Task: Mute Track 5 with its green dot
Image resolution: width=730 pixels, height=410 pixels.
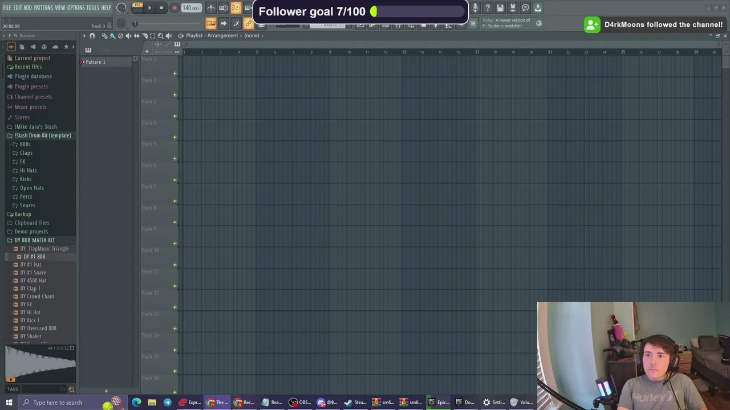Action: pyautogui.click(x=175, y=158)
